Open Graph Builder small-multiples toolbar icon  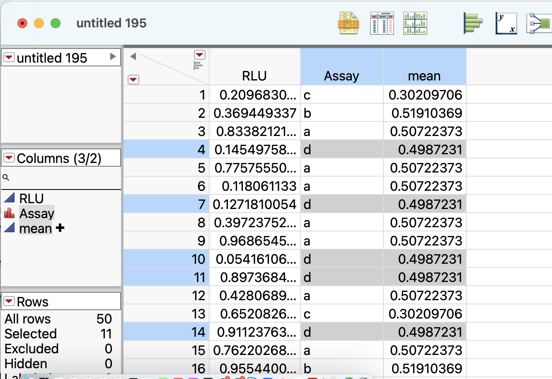415,23
